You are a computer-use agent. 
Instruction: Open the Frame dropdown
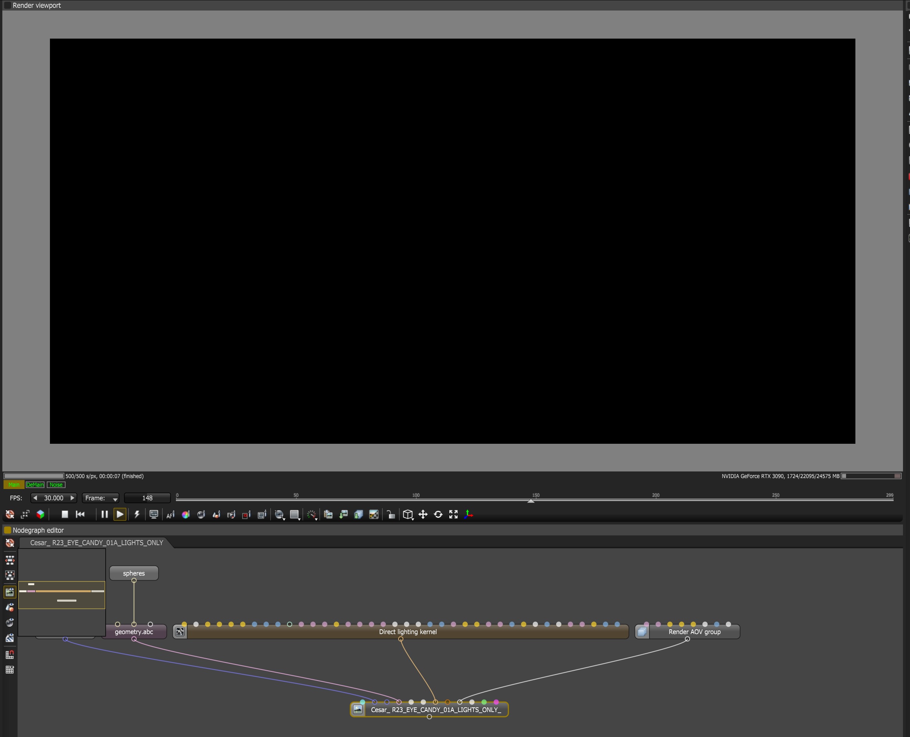[101, 498]
